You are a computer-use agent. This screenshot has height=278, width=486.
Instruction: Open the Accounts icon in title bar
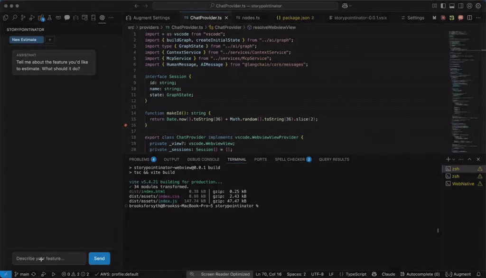(469, 6)
